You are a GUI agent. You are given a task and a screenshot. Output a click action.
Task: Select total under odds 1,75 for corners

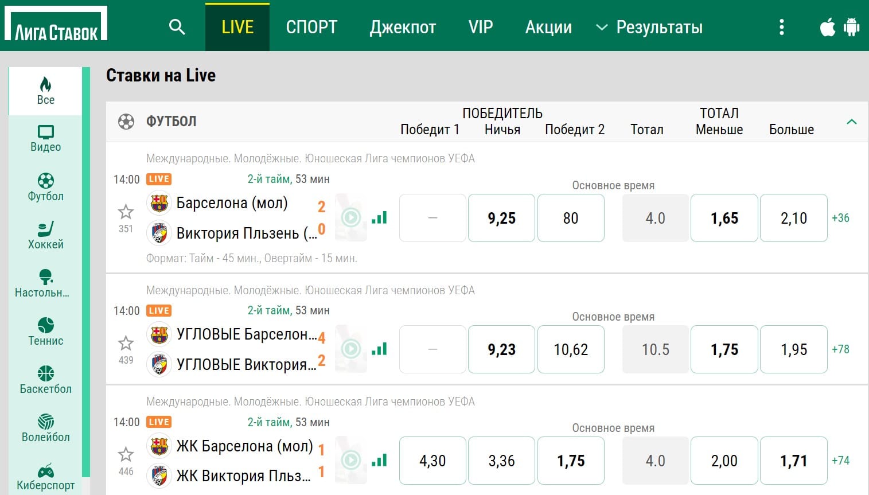pos(724,349)
